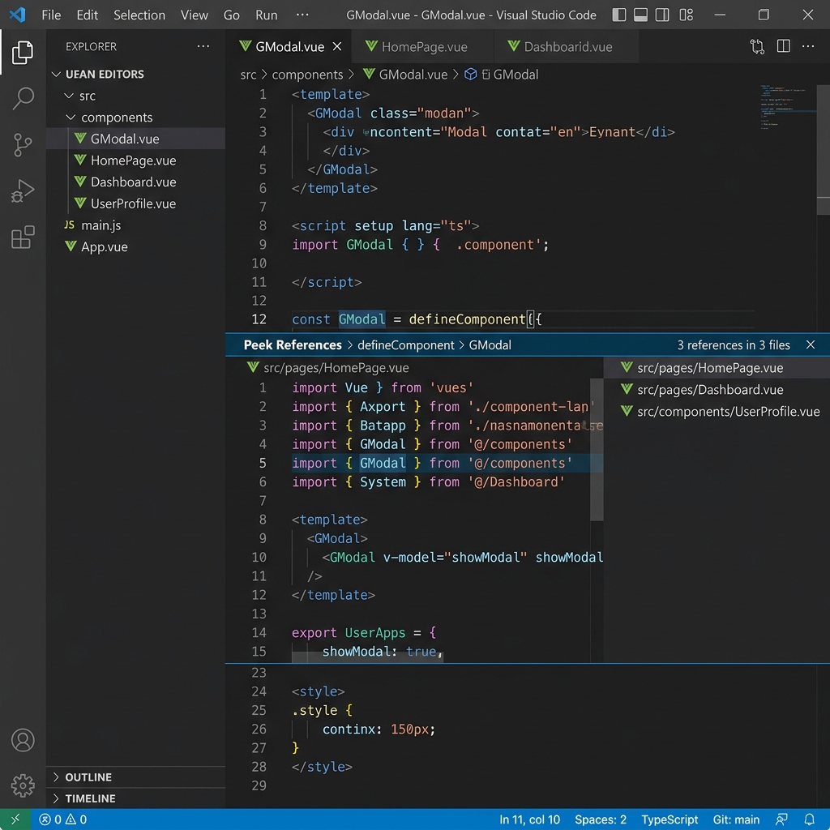This screenshot has width=830, height=830.
Task: Open the Explorer view in activity bar
Action: [x=22, y=53]
